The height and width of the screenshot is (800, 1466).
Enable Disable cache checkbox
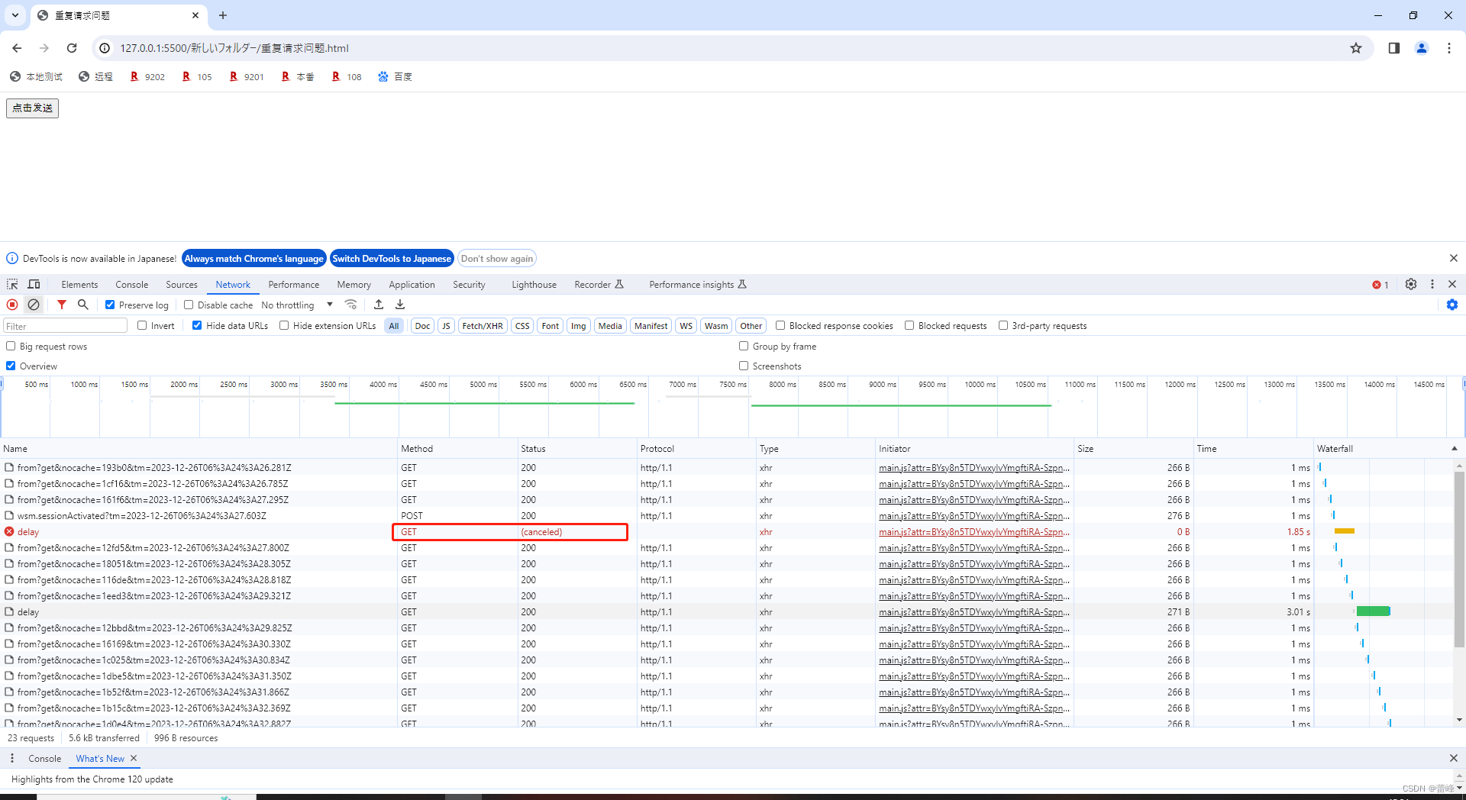(189, 305)
